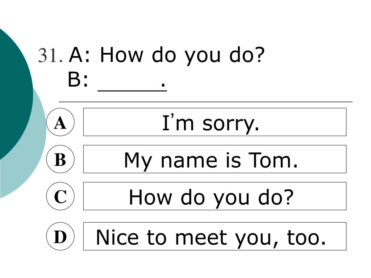
Task: Choose the "How do you do?" answer box
Action: click(215, 196)
